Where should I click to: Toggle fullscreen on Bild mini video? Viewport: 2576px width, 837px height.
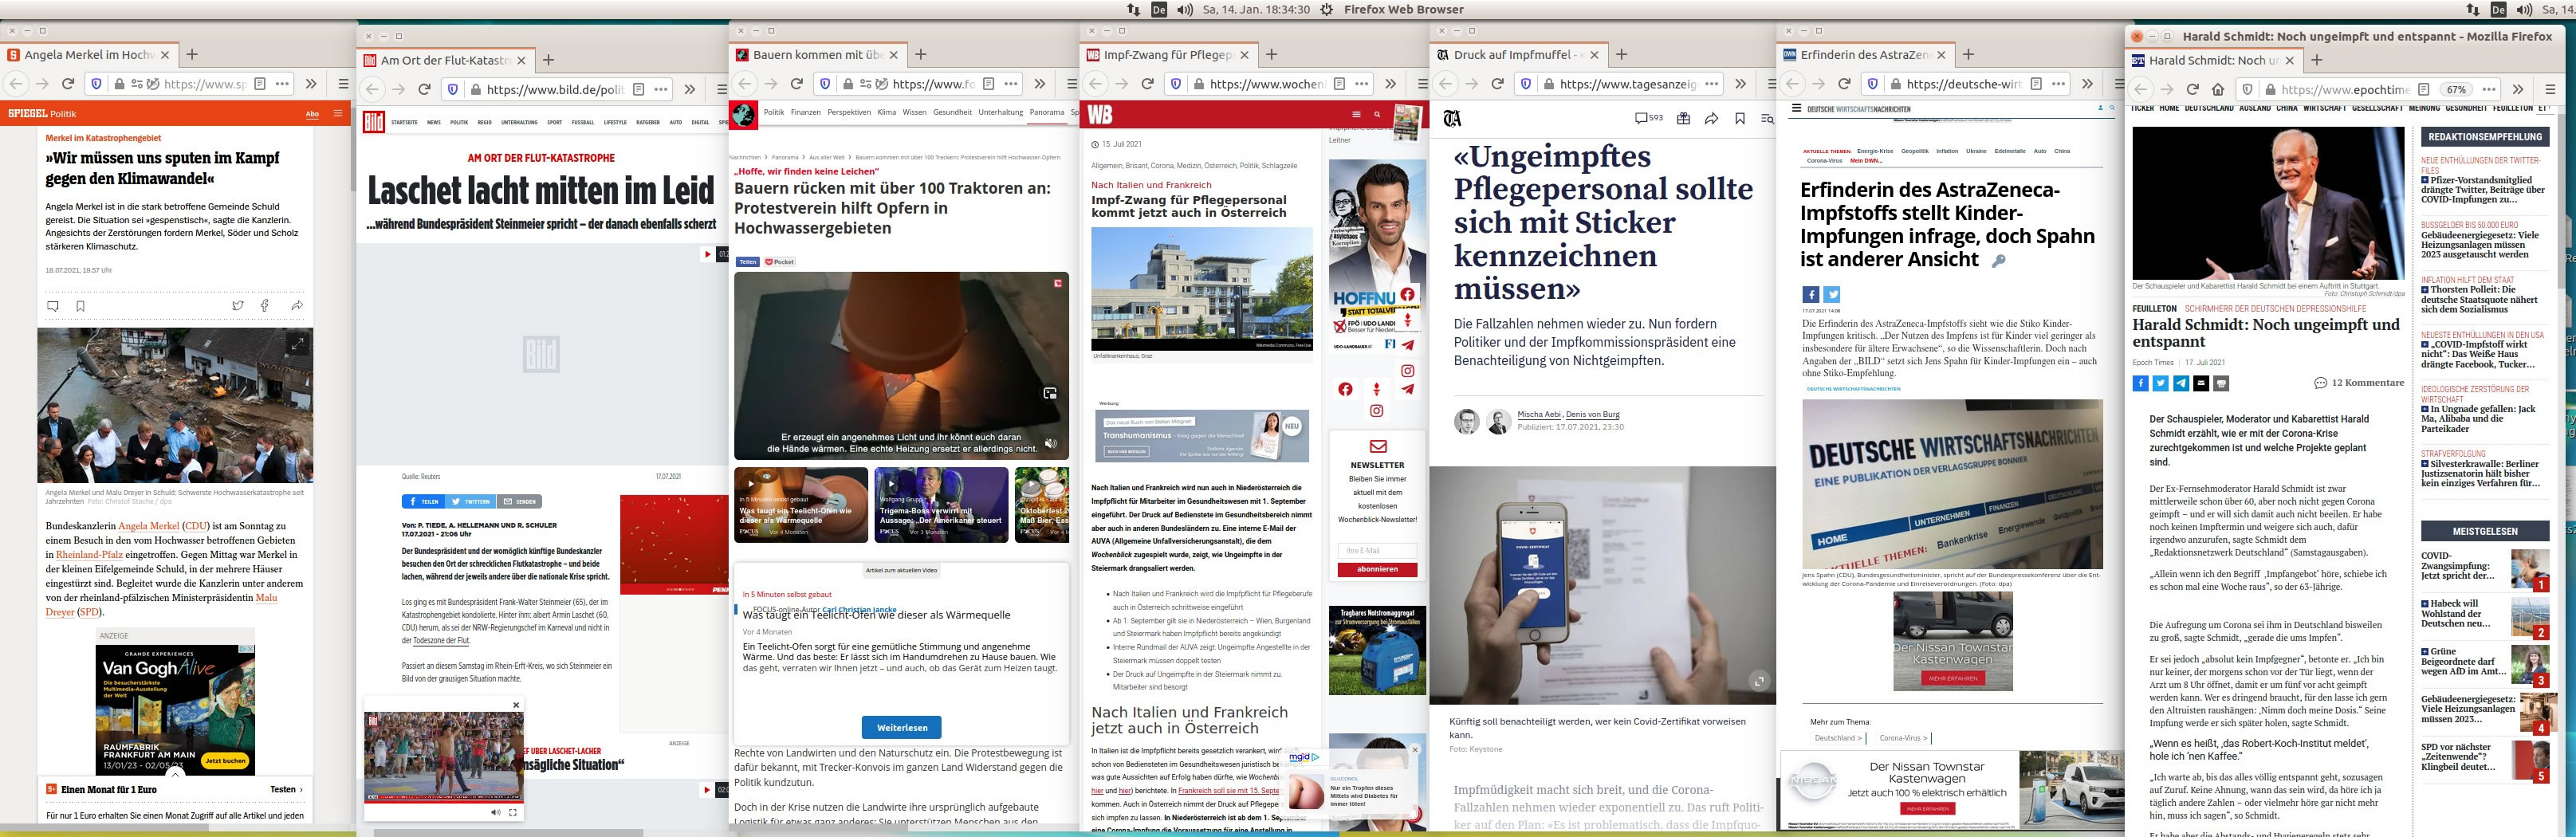(513, 812)
